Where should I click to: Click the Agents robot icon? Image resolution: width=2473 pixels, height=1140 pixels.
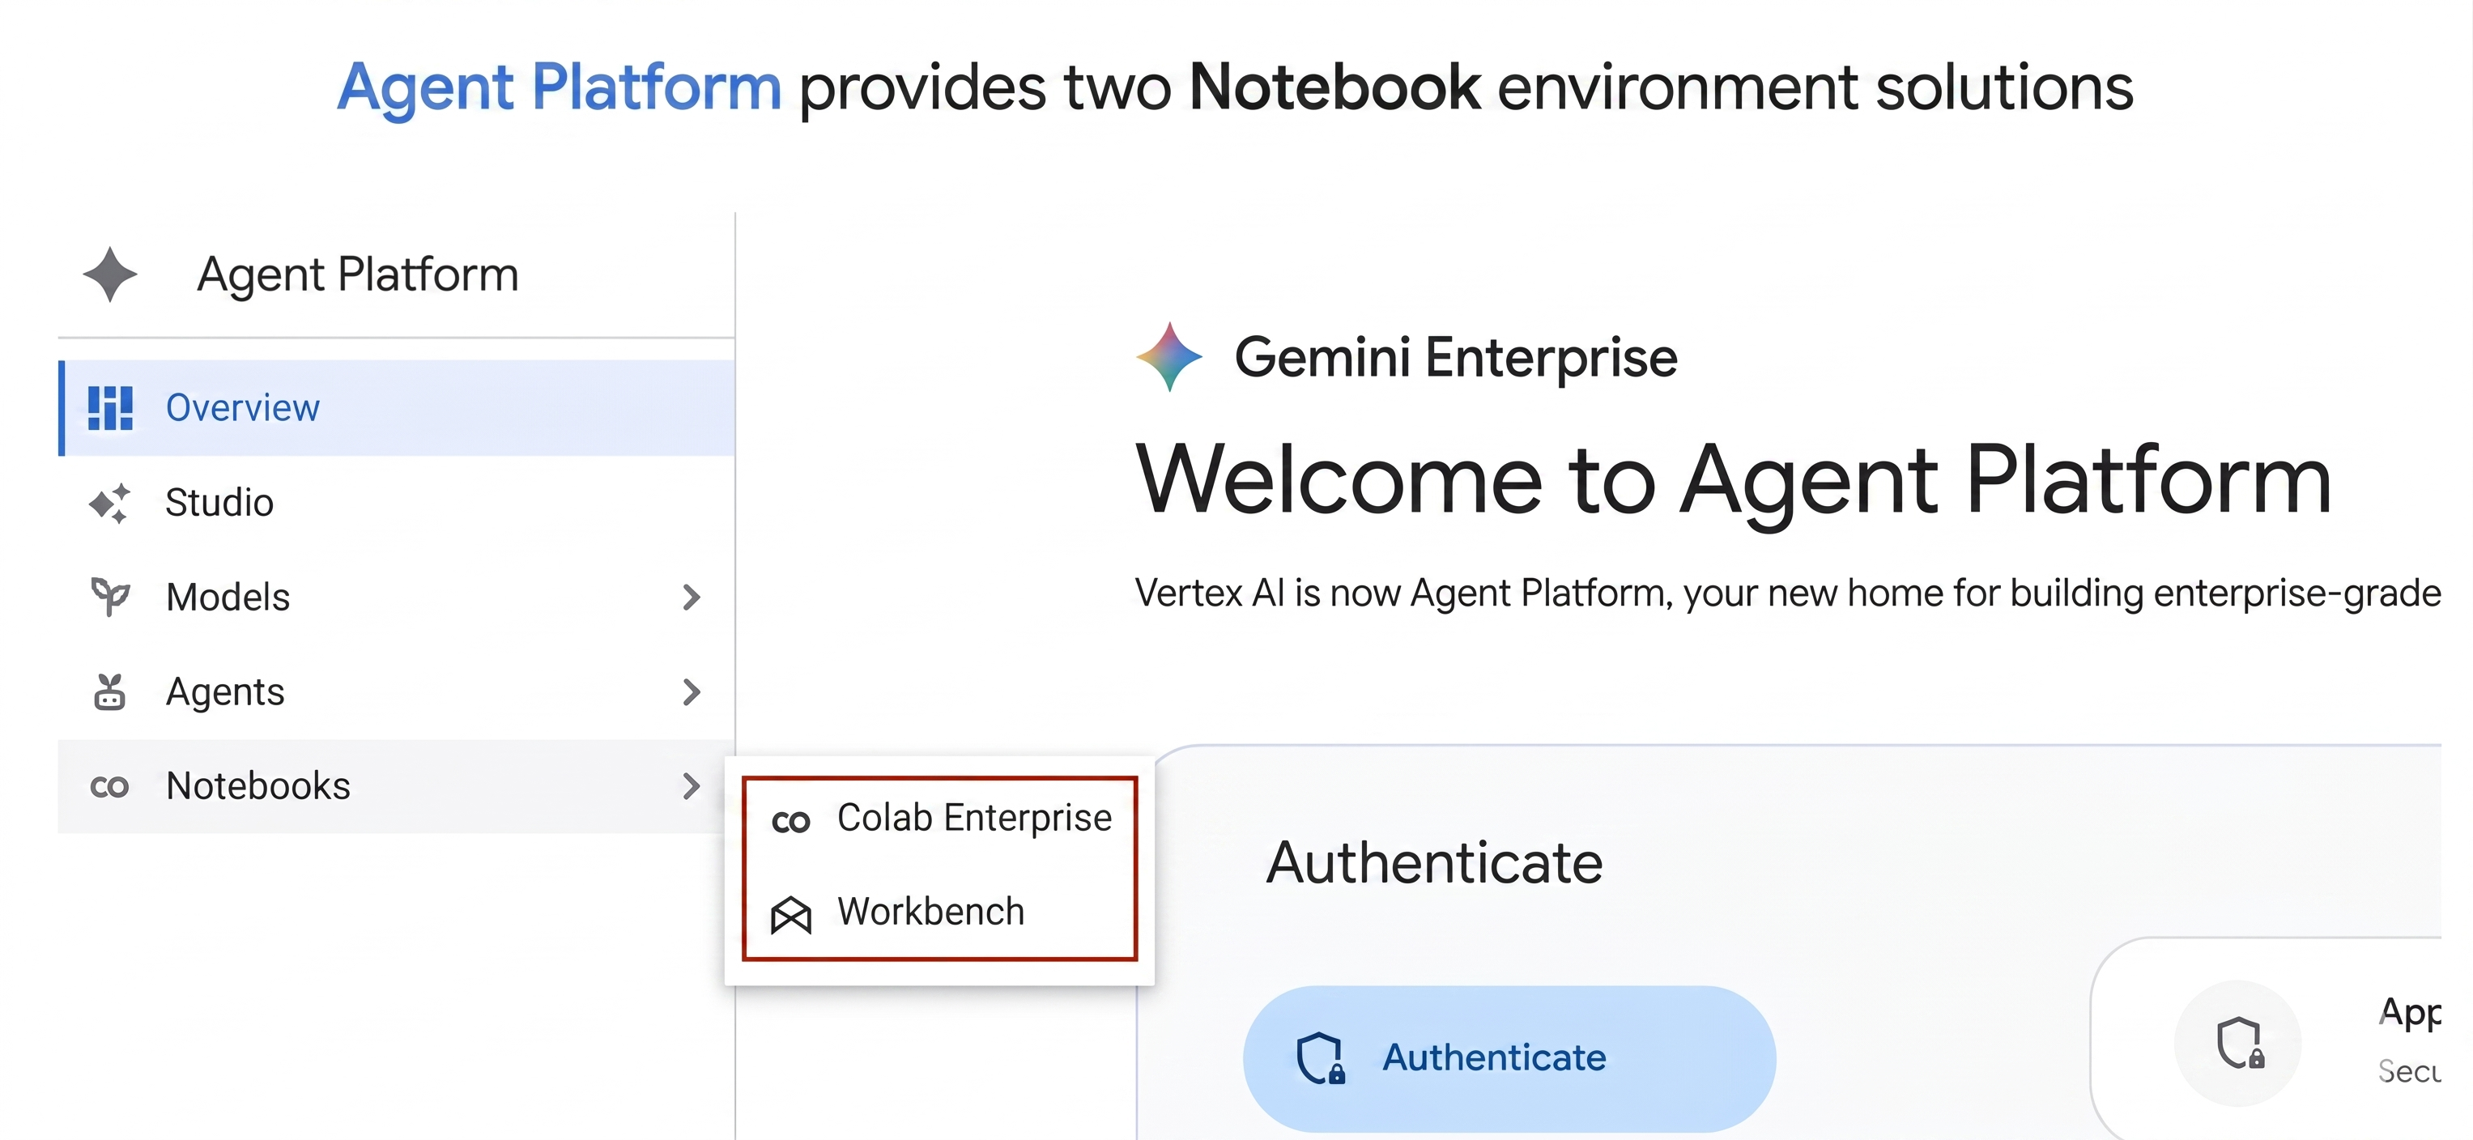(109, 691)
